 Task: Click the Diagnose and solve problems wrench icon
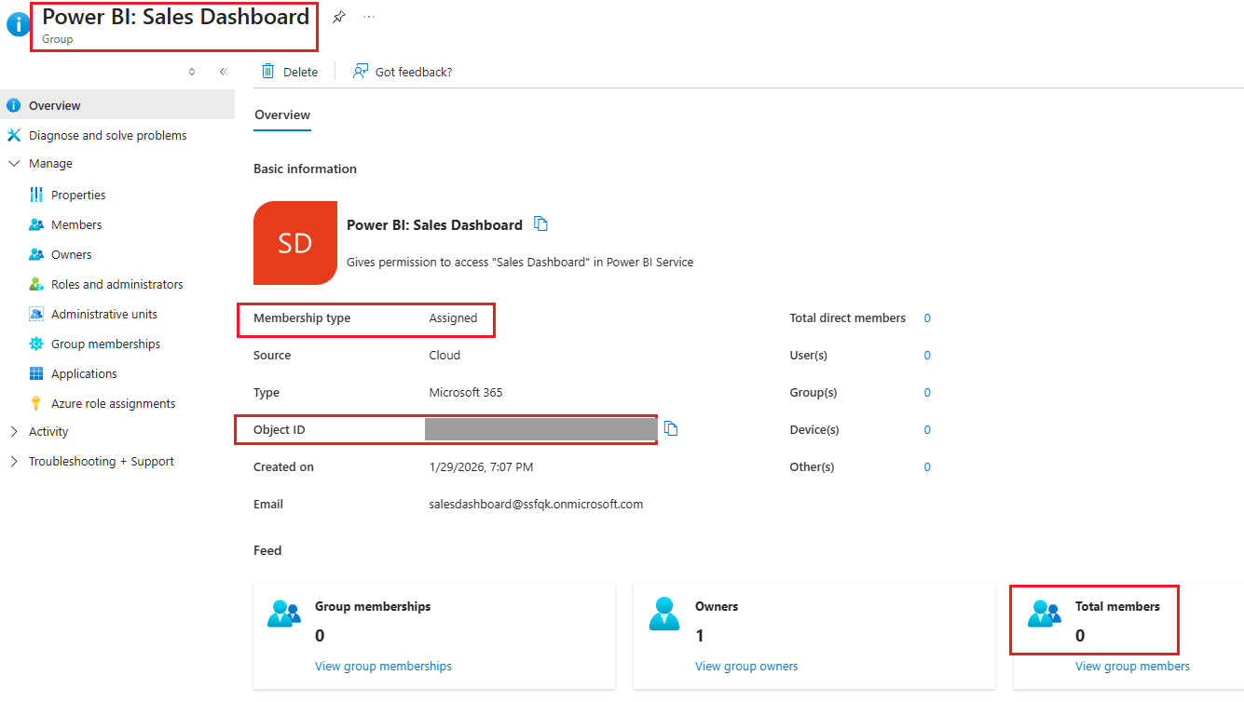point(14,135)
